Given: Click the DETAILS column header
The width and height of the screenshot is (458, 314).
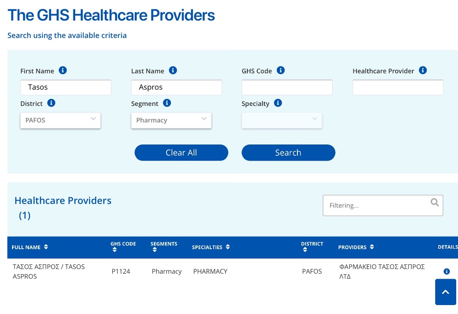Looking at the screenshot, I should pyautogui.click(x=448, y=247).
